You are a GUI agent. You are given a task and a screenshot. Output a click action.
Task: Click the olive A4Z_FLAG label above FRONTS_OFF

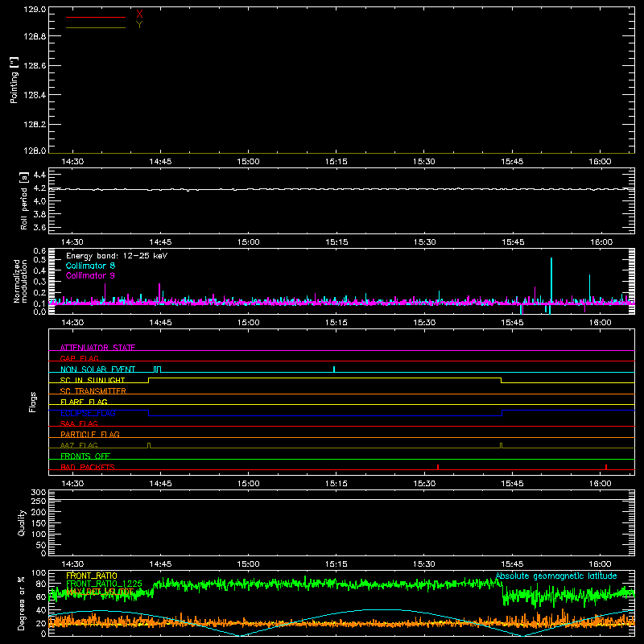(x=79, y=445)
